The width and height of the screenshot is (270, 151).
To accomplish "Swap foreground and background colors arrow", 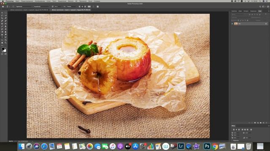I will (6, 48).
